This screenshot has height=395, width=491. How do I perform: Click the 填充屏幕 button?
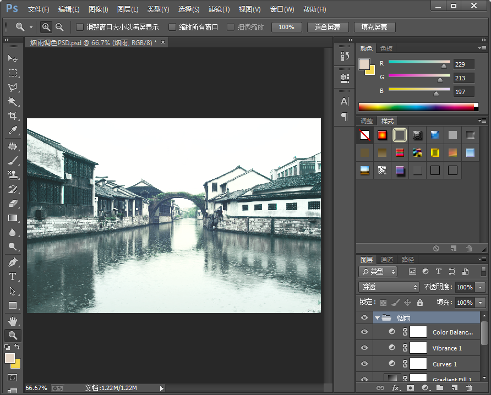tap(374, 27)
